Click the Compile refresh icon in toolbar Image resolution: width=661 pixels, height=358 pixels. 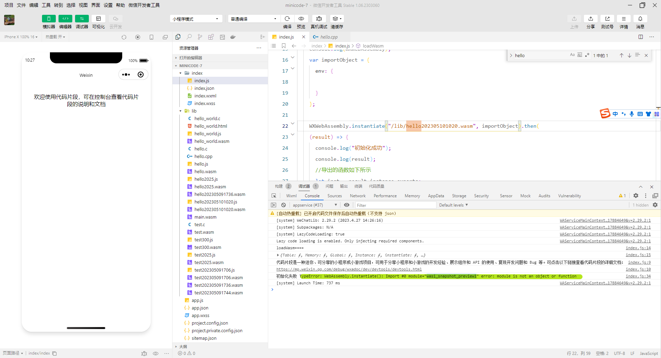[287, 19]
